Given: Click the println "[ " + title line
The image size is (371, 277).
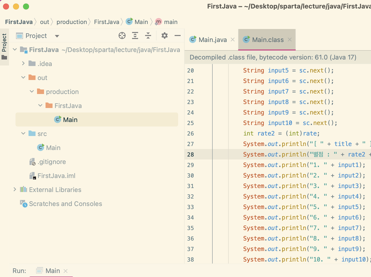Looking at the screenshot, I should (x=307, y=144).
